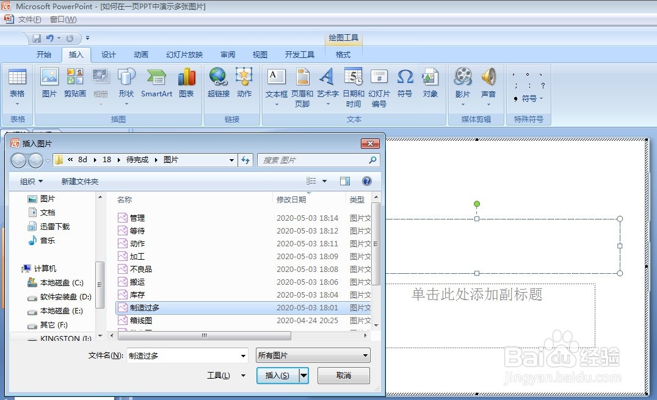Open the Action (动作) settings
657x400 pixels.
click(244, 82)
